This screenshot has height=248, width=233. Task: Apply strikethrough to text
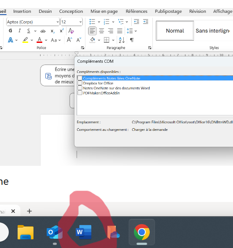[x=43, y=31]
